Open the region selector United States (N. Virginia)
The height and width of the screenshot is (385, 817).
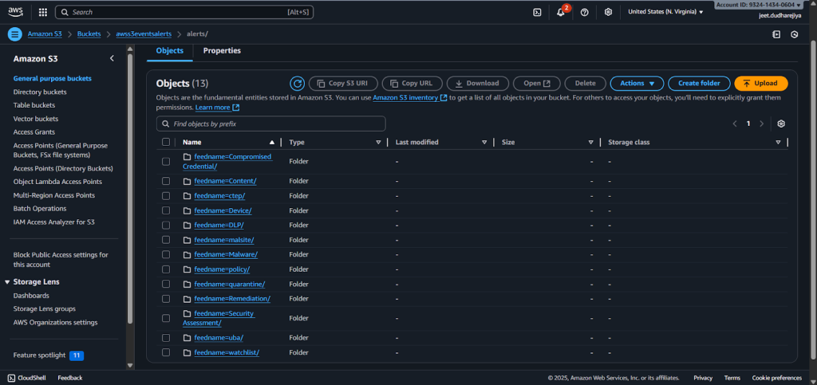[x=665, y=12]
